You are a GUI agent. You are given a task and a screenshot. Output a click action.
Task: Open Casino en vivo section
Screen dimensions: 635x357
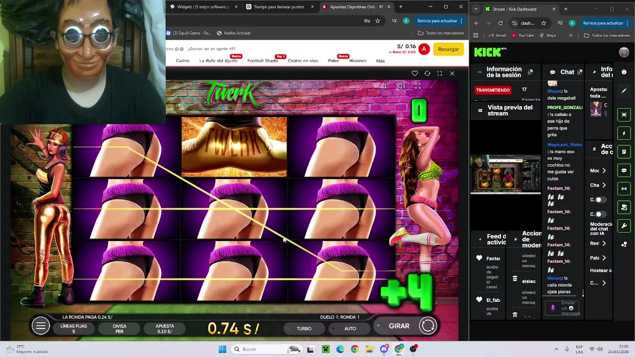pyautogui.click(x=303, y=60)
